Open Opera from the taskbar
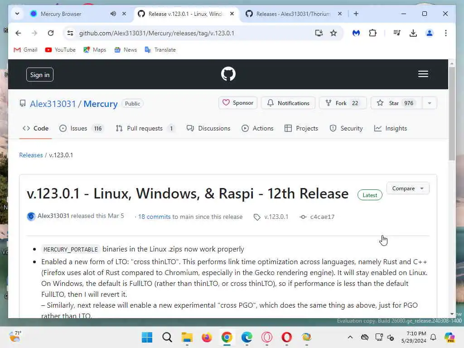The height and width of the screenshot is (348, 464). click(286, 337)
